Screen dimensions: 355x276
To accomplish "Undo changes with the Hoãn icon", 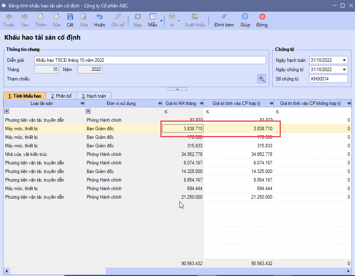I will click(99, 17).
